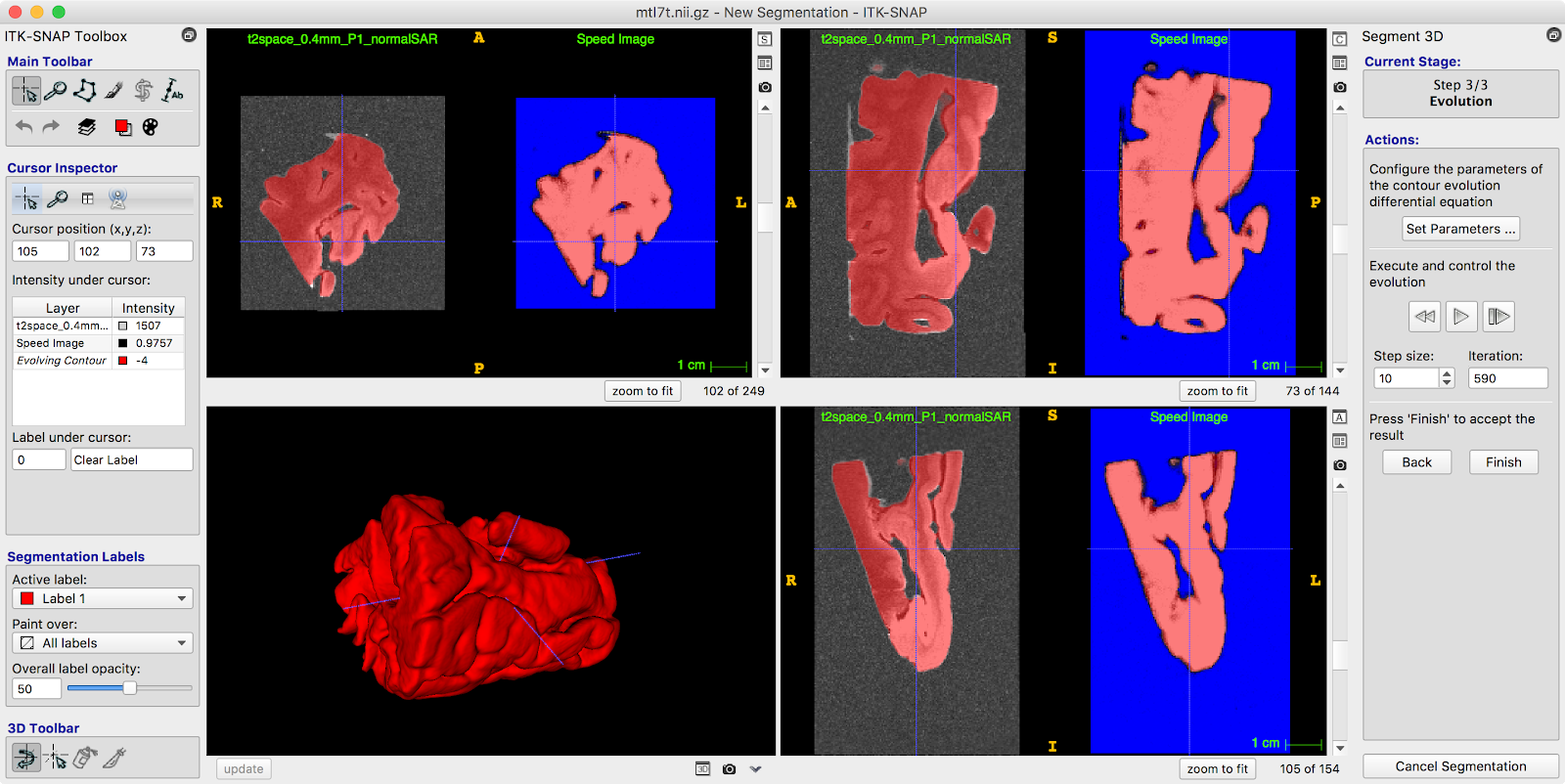The width and height of the screenshot is (1565, 784).
Task: Expand the coronal view using the A icon
Action: 1340,417
